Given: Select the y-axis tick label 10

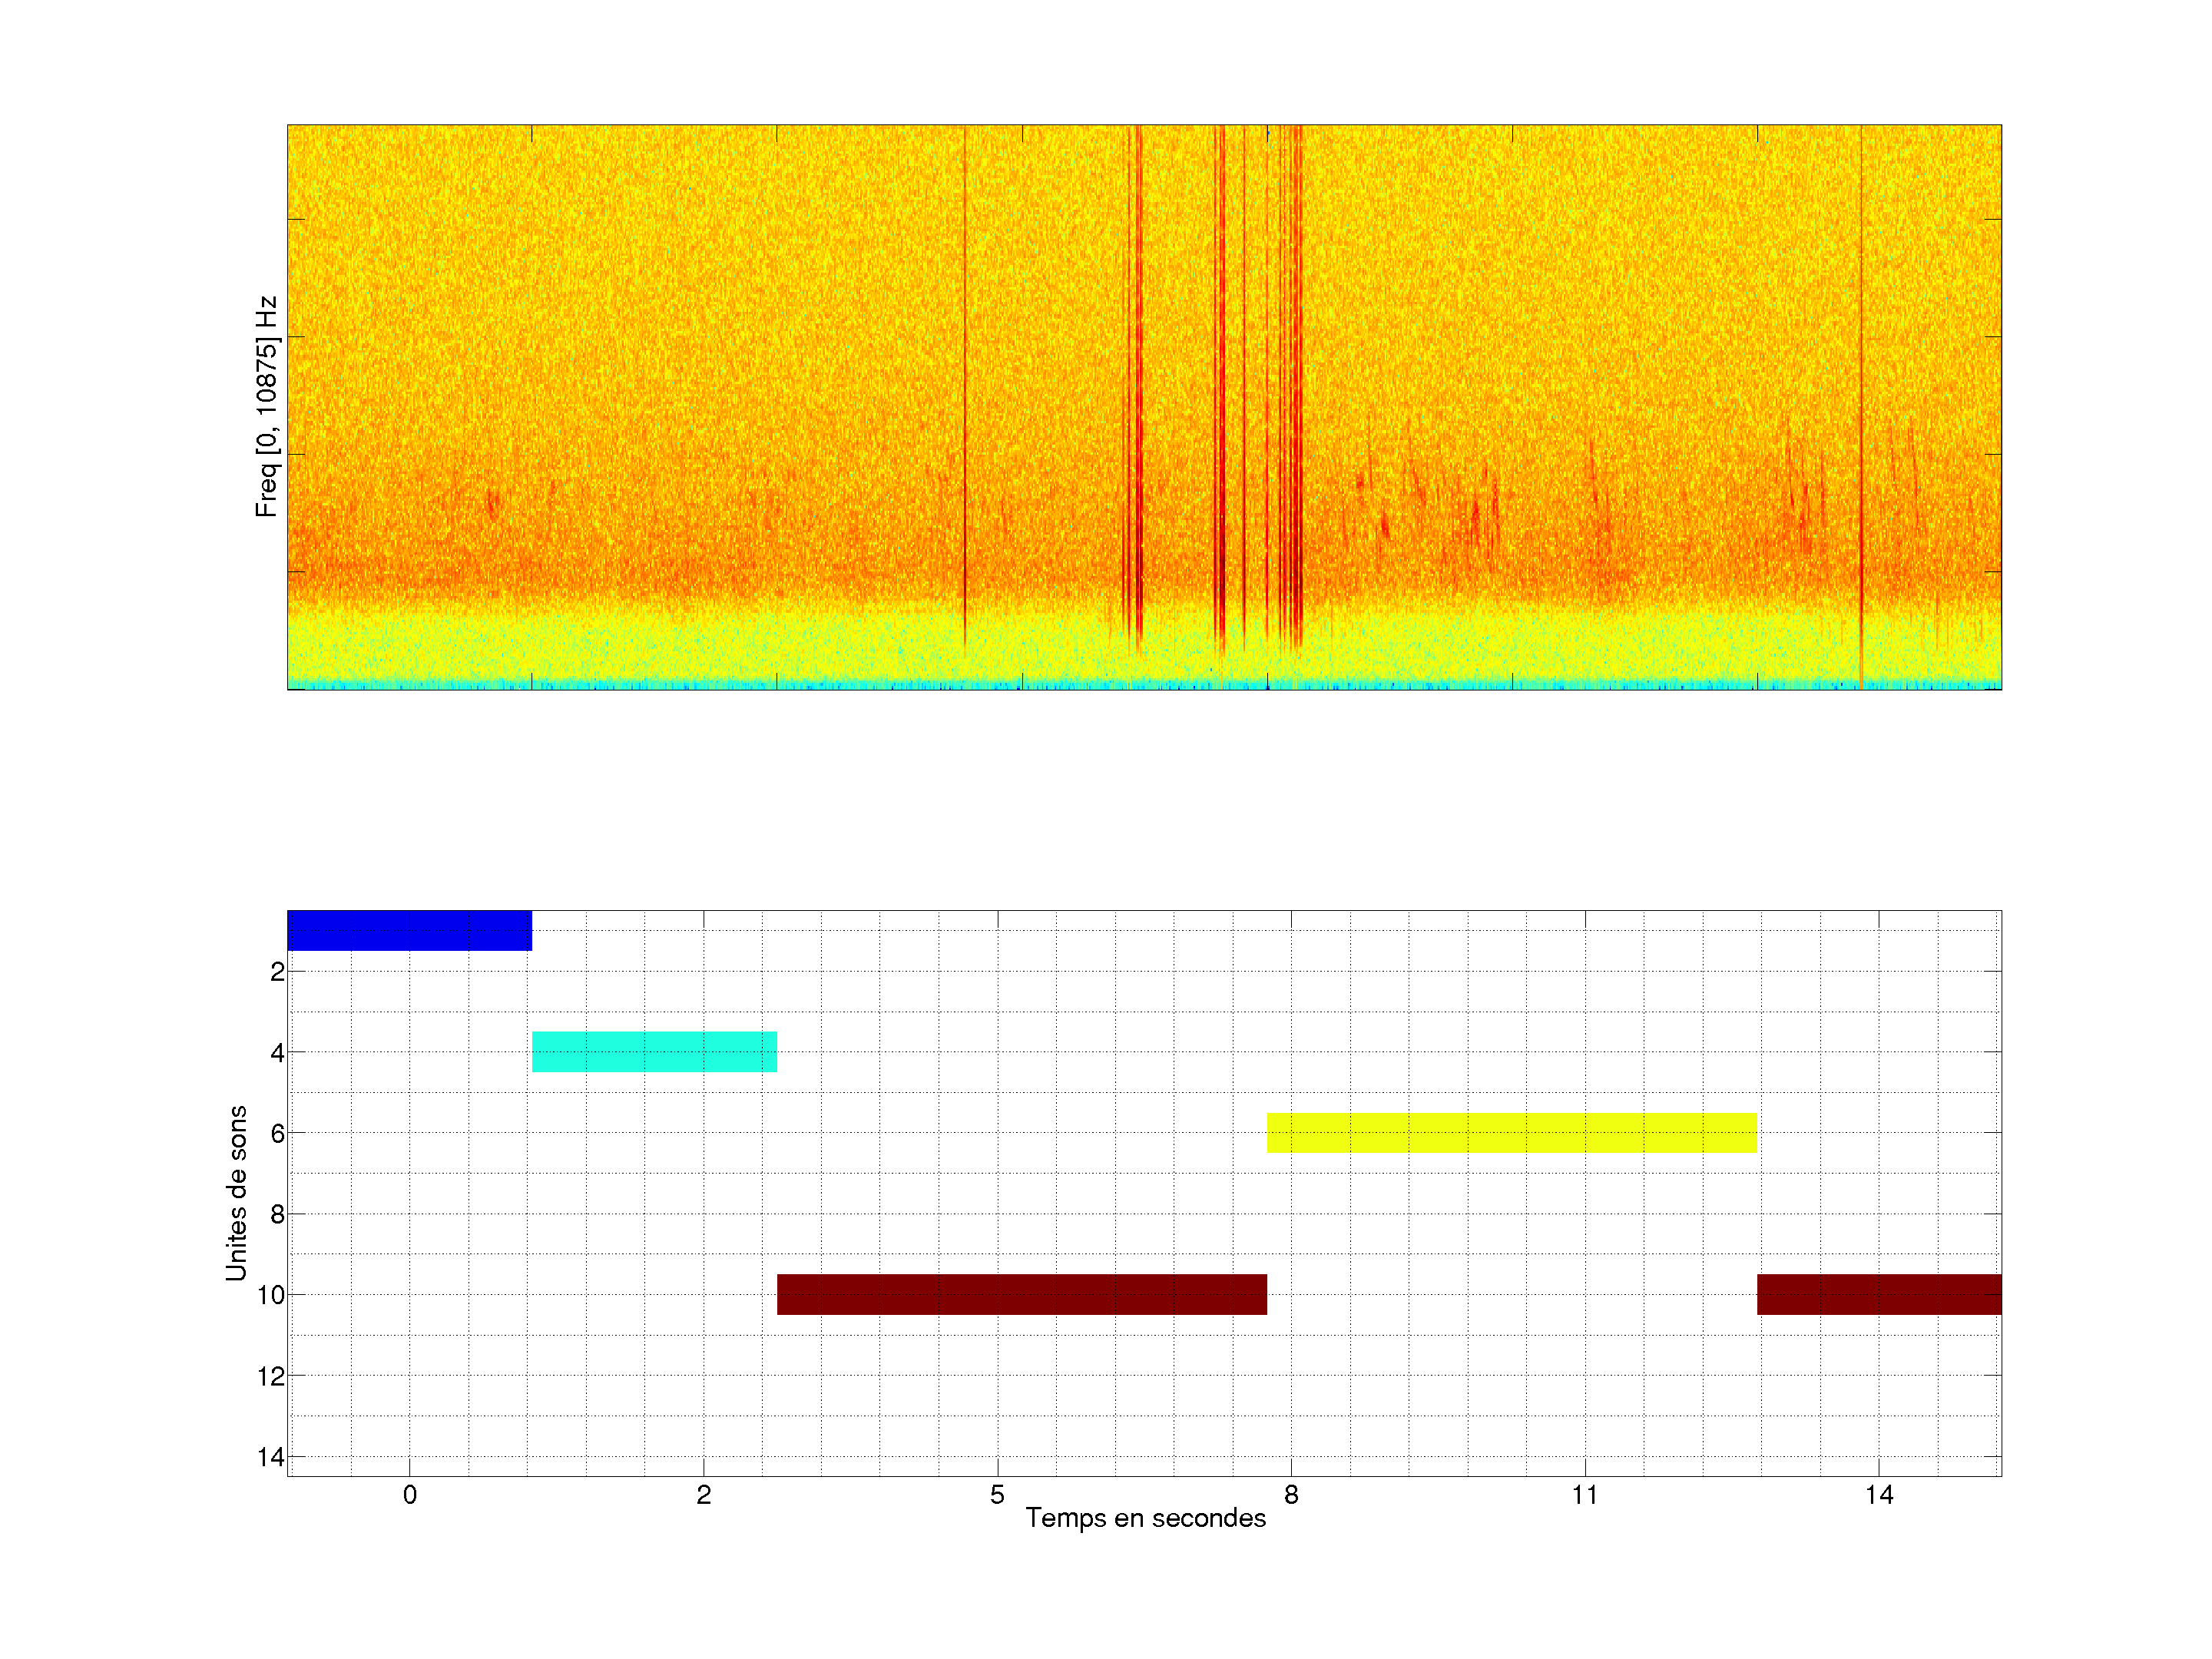Looking at the screenshot, I should pos(270,1295).
